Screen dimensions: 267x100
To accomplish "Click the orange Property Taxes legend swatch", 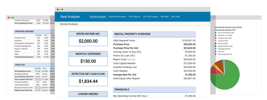I will coord(216,38).
